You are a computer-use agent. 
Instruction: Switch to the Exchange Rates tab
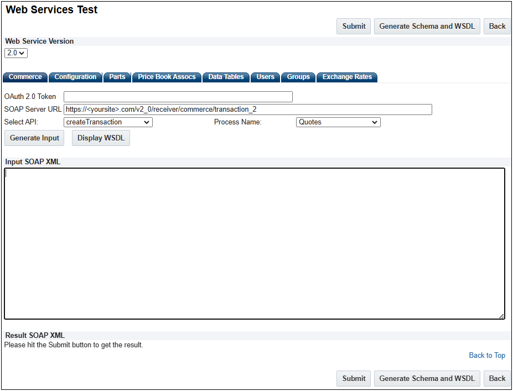pos(346,77)
